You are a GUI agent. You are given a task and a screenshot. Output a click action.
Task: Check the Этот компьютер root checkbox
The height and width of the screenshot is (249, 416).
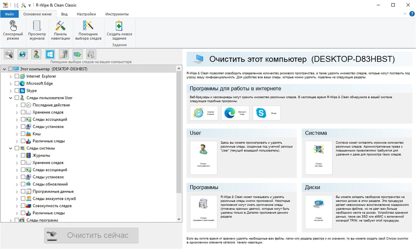coord(10,69)
